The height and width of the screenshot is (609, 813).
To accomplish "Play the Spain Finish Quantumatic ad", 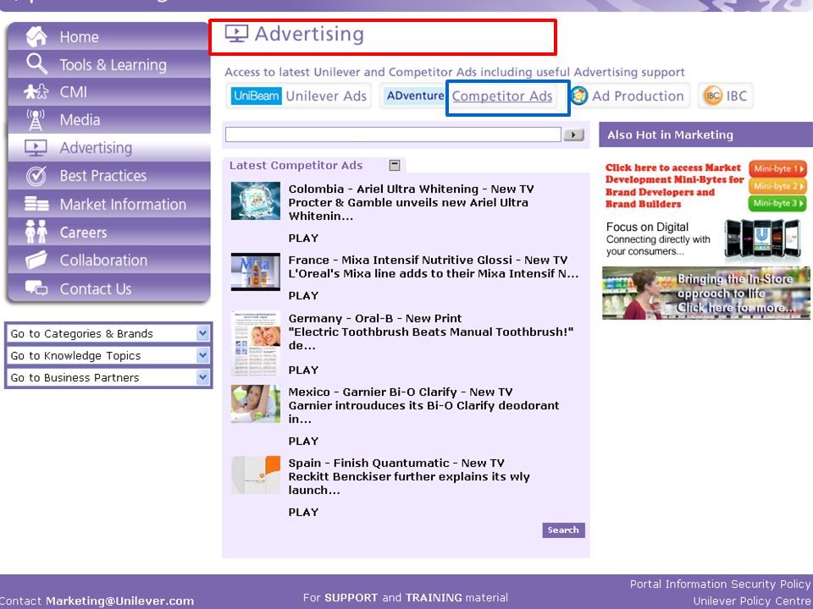I will [x=303, y=513].
